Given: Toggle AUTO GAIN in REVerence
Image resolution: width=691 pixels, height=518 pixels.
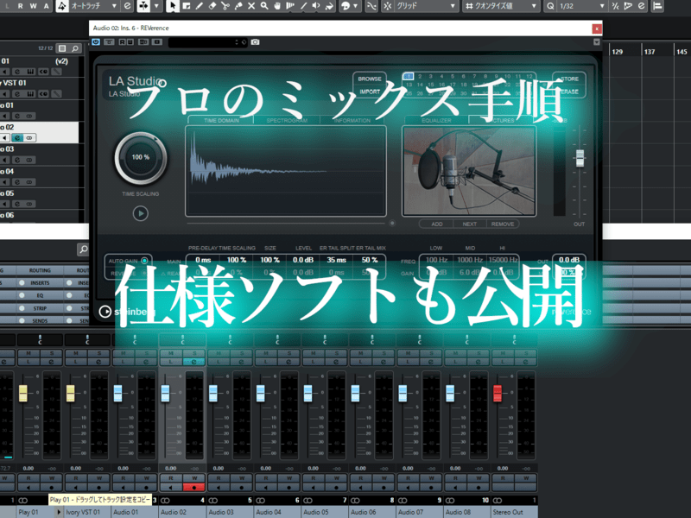Looking at the screenshot, I should (144, 261).
